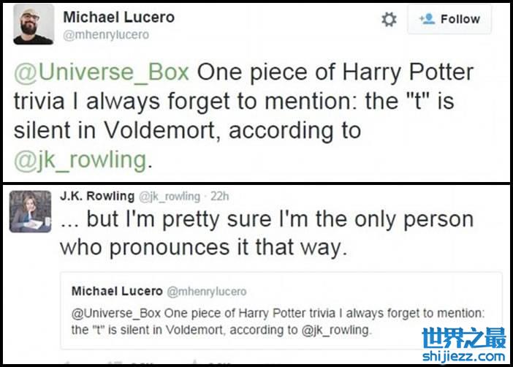Follow Michael Lucero
The width and height of the screenshot is (513, 367).
(449, 20)
